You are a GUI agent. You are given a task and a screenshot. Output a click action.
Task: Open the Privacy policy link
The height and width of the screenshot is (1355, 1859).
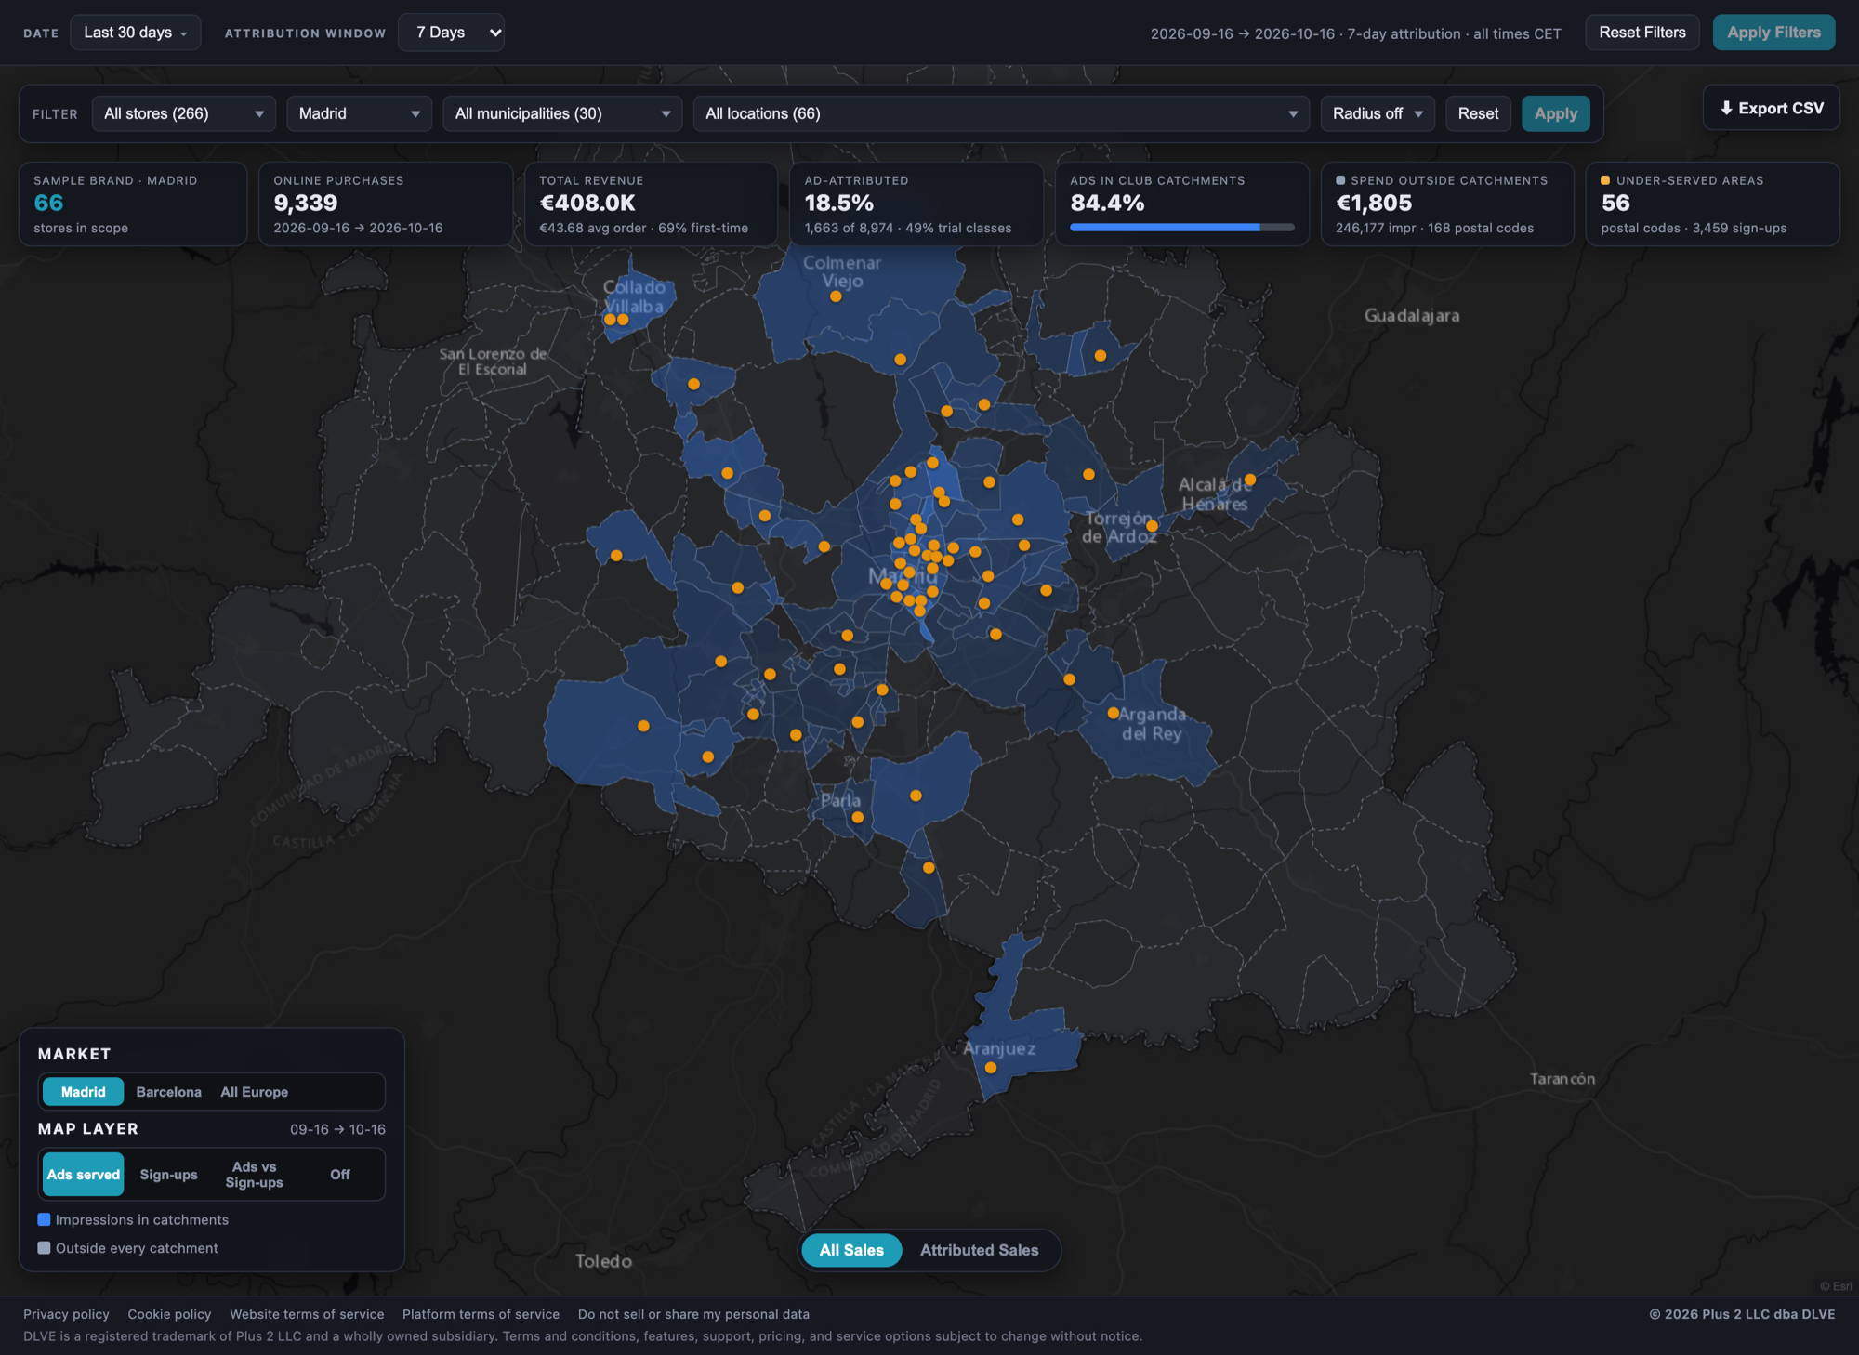pyautogui.click(x=66, y=1314)
